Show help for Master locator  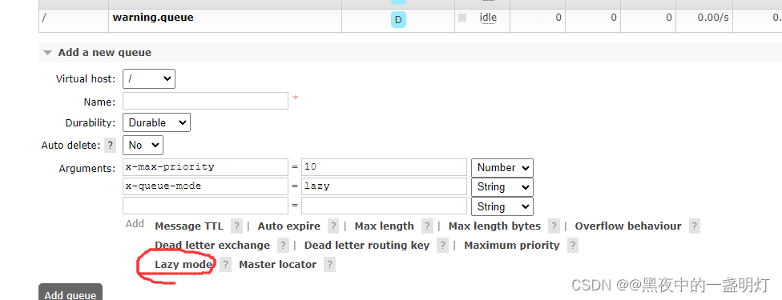pyautogui.click(x=329, y=265)
